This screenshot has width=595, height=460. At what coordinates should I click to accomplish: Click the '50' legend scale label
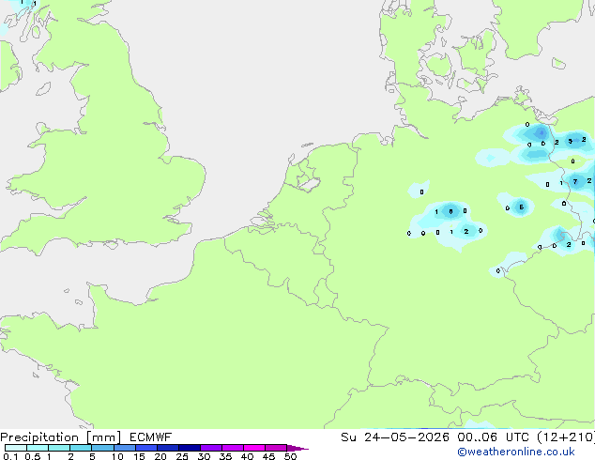pyautogui.click(x=290, y=456)
